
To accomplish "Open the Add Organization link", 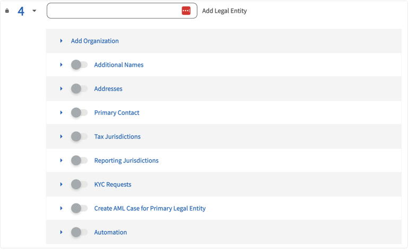I will pos(95,41).
